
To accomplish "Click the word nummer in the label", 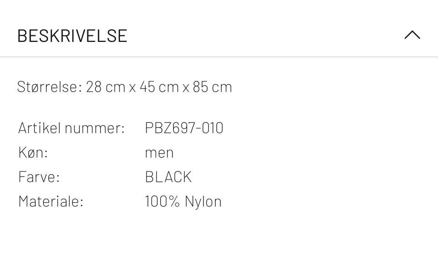I will coord(94,128).
